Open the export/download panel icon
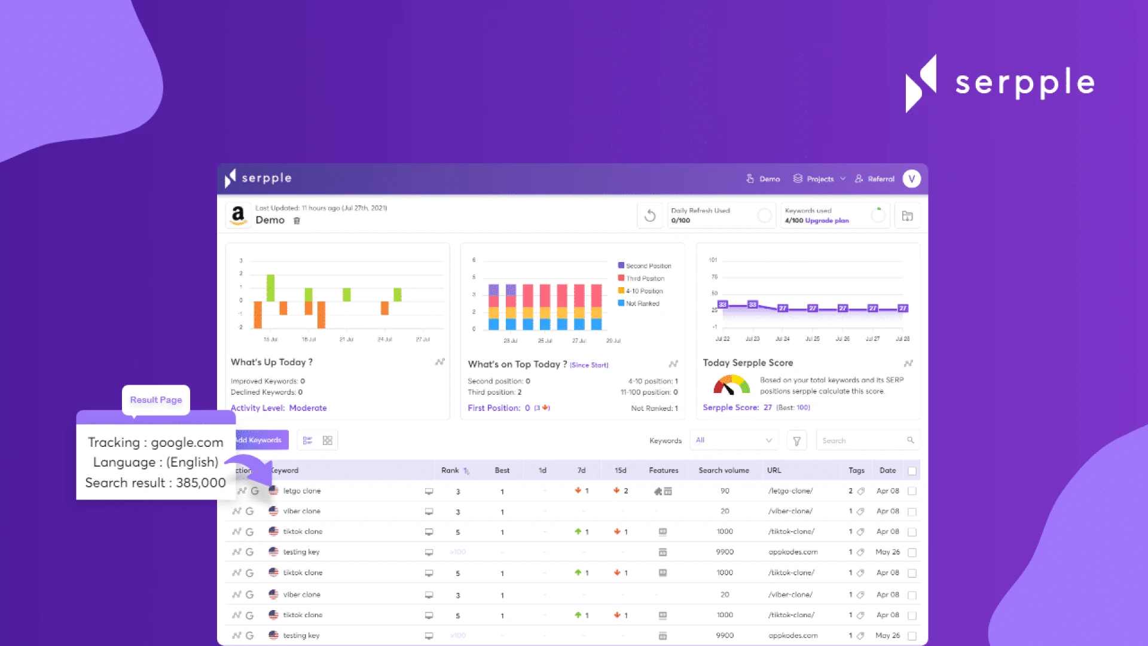Image resolution: width=1148 pixels, height=646 pixels. pyautogui.click(x=908, y=216)
